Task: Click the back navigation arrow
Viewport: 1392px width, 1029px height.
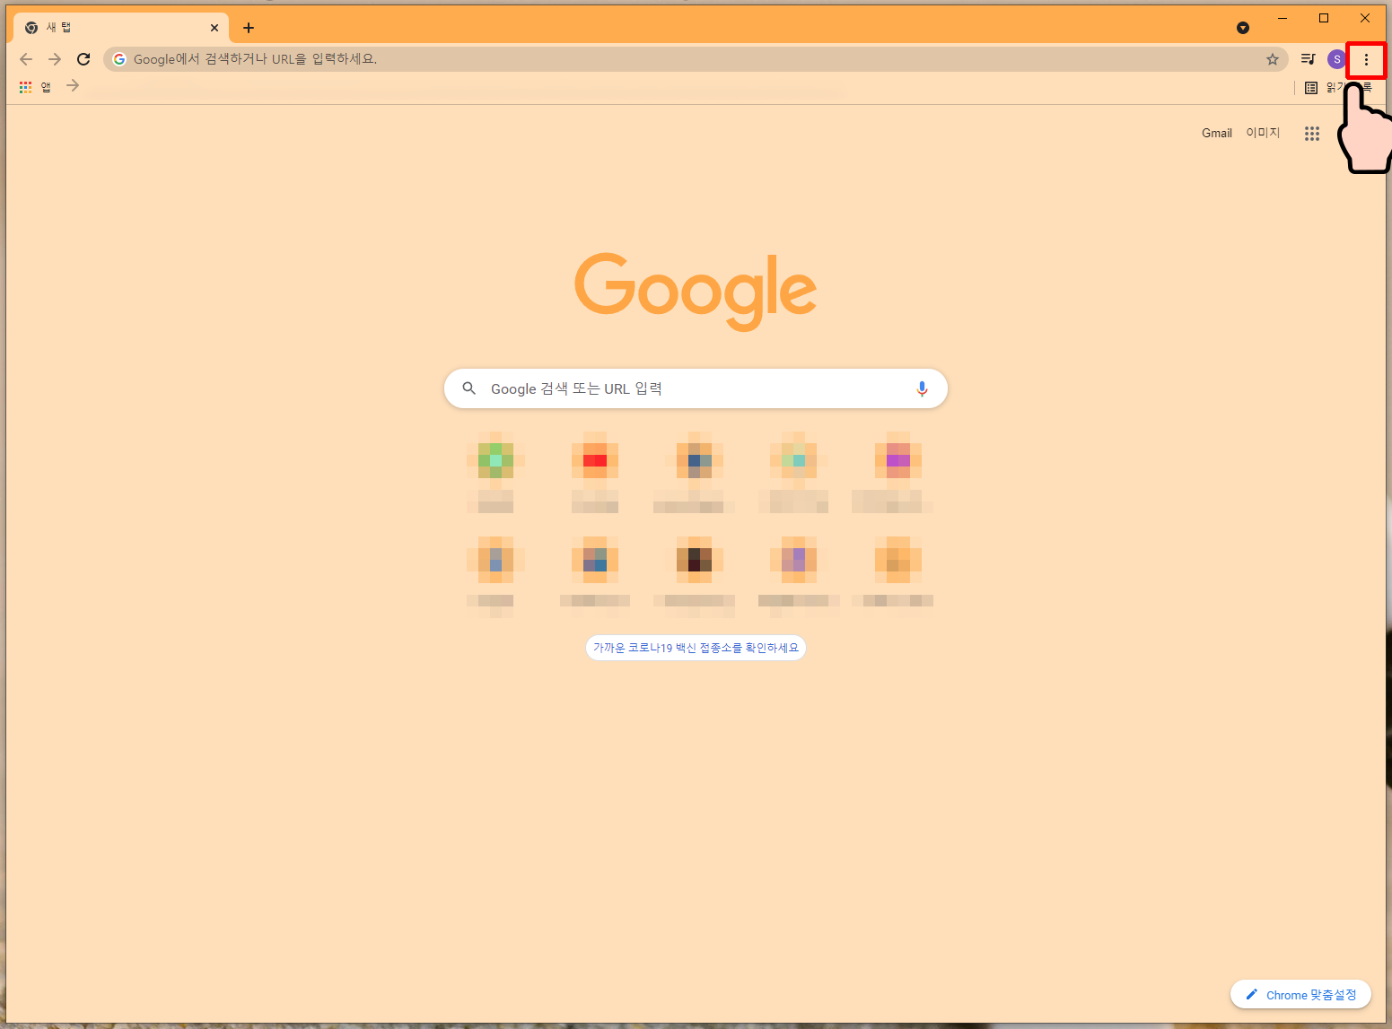Action: (26, 59)
